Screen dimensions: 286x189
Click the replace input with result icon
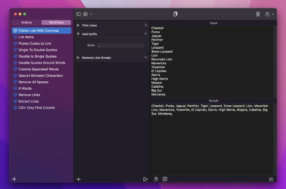point(165,179)
